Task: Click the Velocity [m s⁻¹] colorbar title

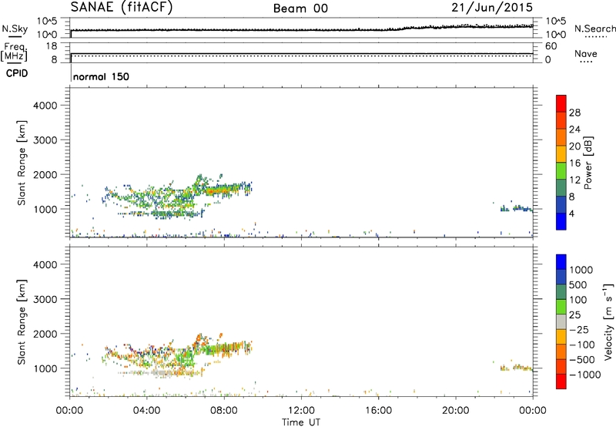Action: tap(608, 321)
